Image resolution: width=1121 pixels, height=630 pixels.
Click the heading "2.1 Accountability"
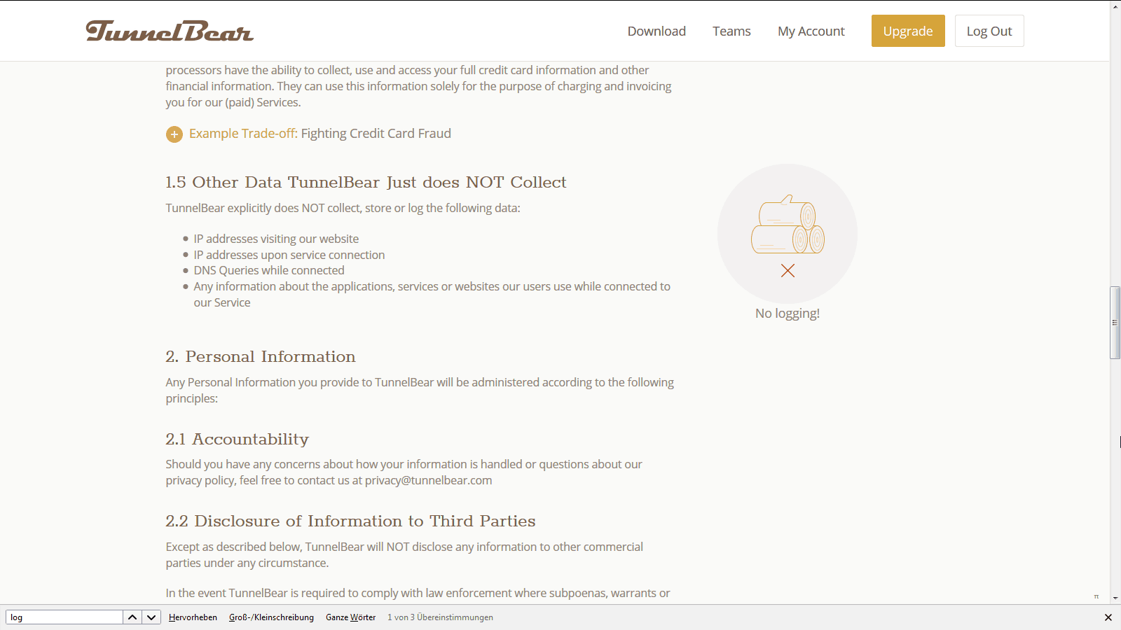coord(237,440)
